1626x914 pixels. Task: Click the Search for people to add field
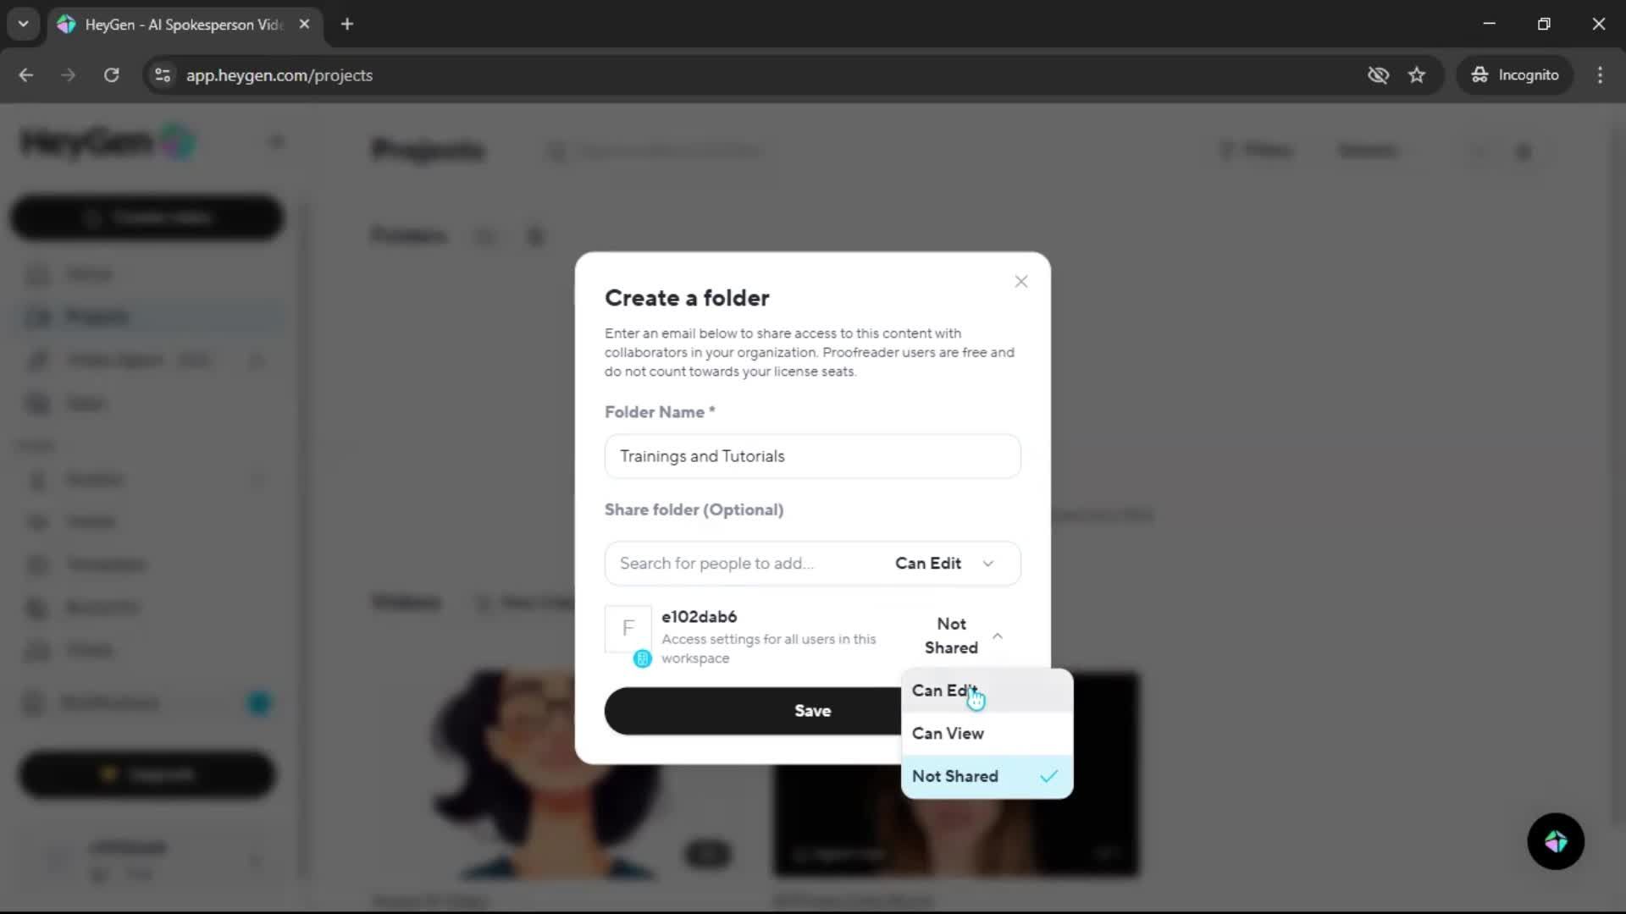coord(745,564)
